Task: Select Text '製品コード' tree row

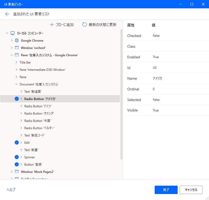Action: click(x=60, y=135)
